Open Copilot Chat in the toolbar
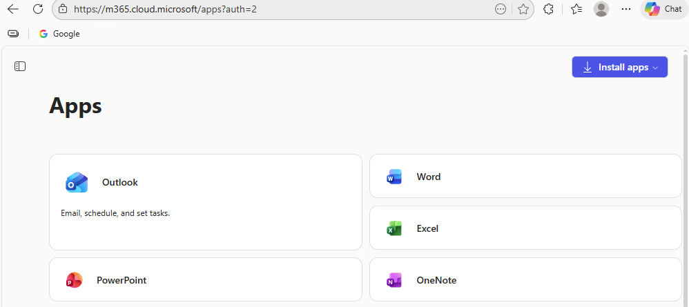Screen dimensions: 689x307 coord(663,9)
